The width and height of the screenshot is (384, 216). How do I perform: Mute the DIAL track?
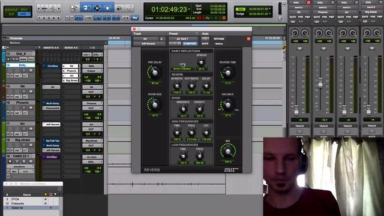pyautogui.click(x=31, y=71)
